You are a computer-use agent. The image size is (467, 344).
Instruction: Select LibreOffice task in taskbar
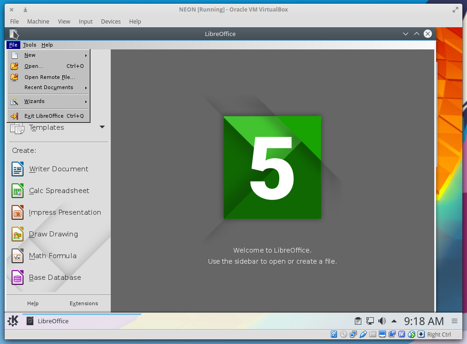click(82, 321)
